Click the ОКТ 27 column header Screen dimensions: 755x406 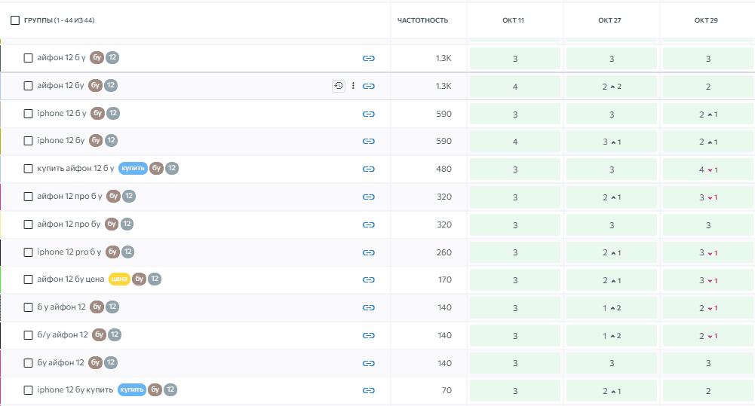pos(609,20)
